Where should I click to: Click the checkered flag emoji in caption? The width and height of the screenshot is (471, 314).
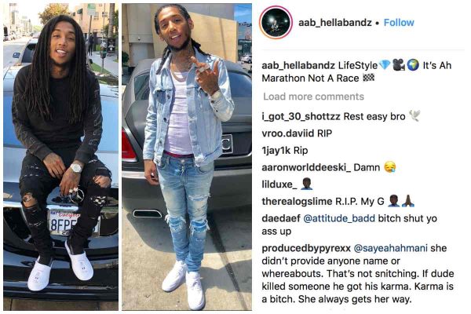click(x=369, y=78)
